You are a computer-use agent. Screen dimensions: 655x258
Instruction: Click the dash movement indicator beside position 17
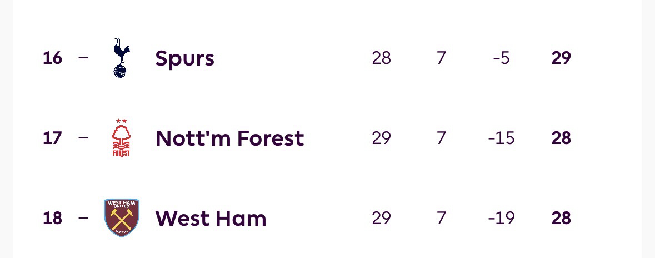pos(83,138)
